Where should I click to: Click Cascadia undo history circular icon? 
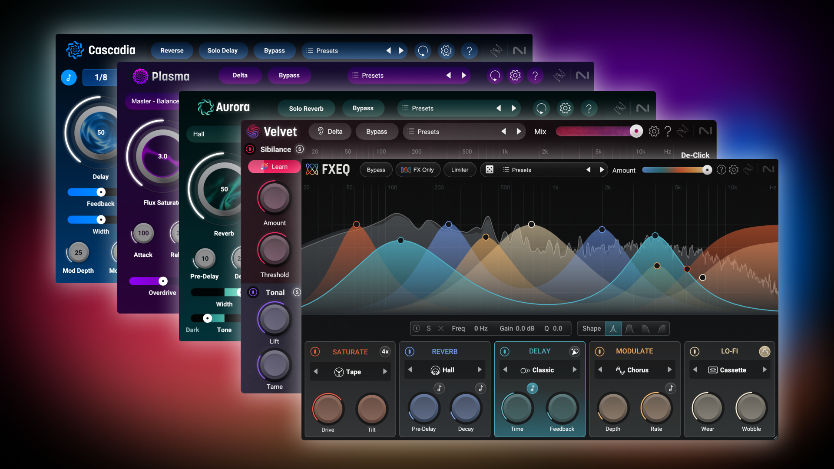(423, 51)
